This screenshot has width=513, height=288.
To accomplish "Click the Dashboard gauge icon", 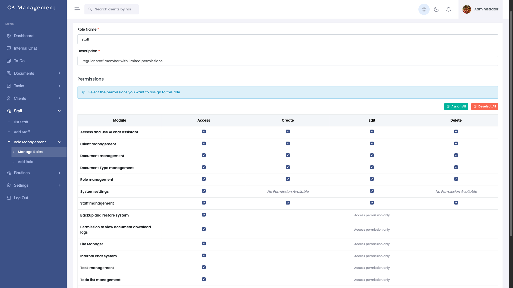I will (9, 36).
